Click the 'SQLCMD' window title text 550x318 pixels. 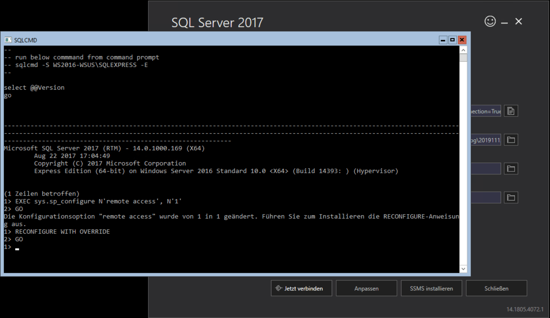(26, 40)
